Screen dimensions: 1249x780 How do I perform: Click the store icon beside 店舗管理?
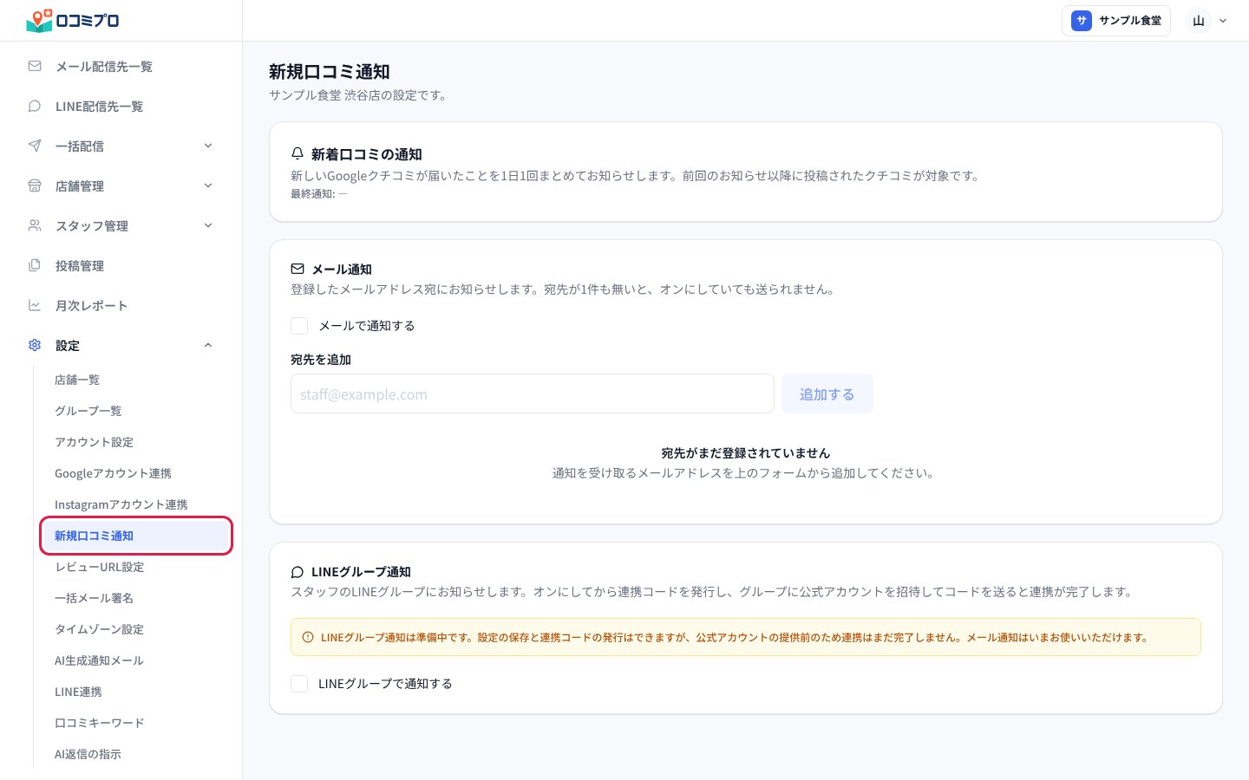coord(35,185)
